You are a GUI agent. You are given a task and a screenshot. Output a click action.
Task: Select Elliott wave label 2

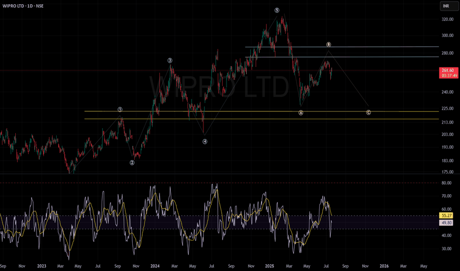click(x=132, y=162)
